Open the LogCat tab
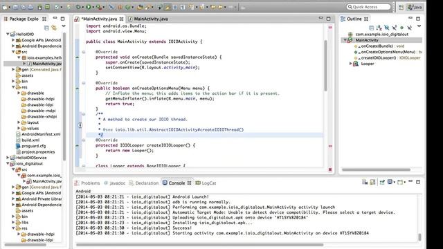Image resolution: width=443 pixels, height=249 pixels. (x=206, y=183)
